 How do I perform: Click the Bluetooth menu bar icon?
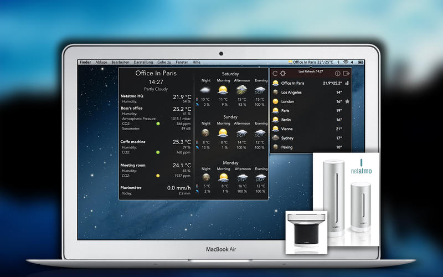tap(338, 62)
